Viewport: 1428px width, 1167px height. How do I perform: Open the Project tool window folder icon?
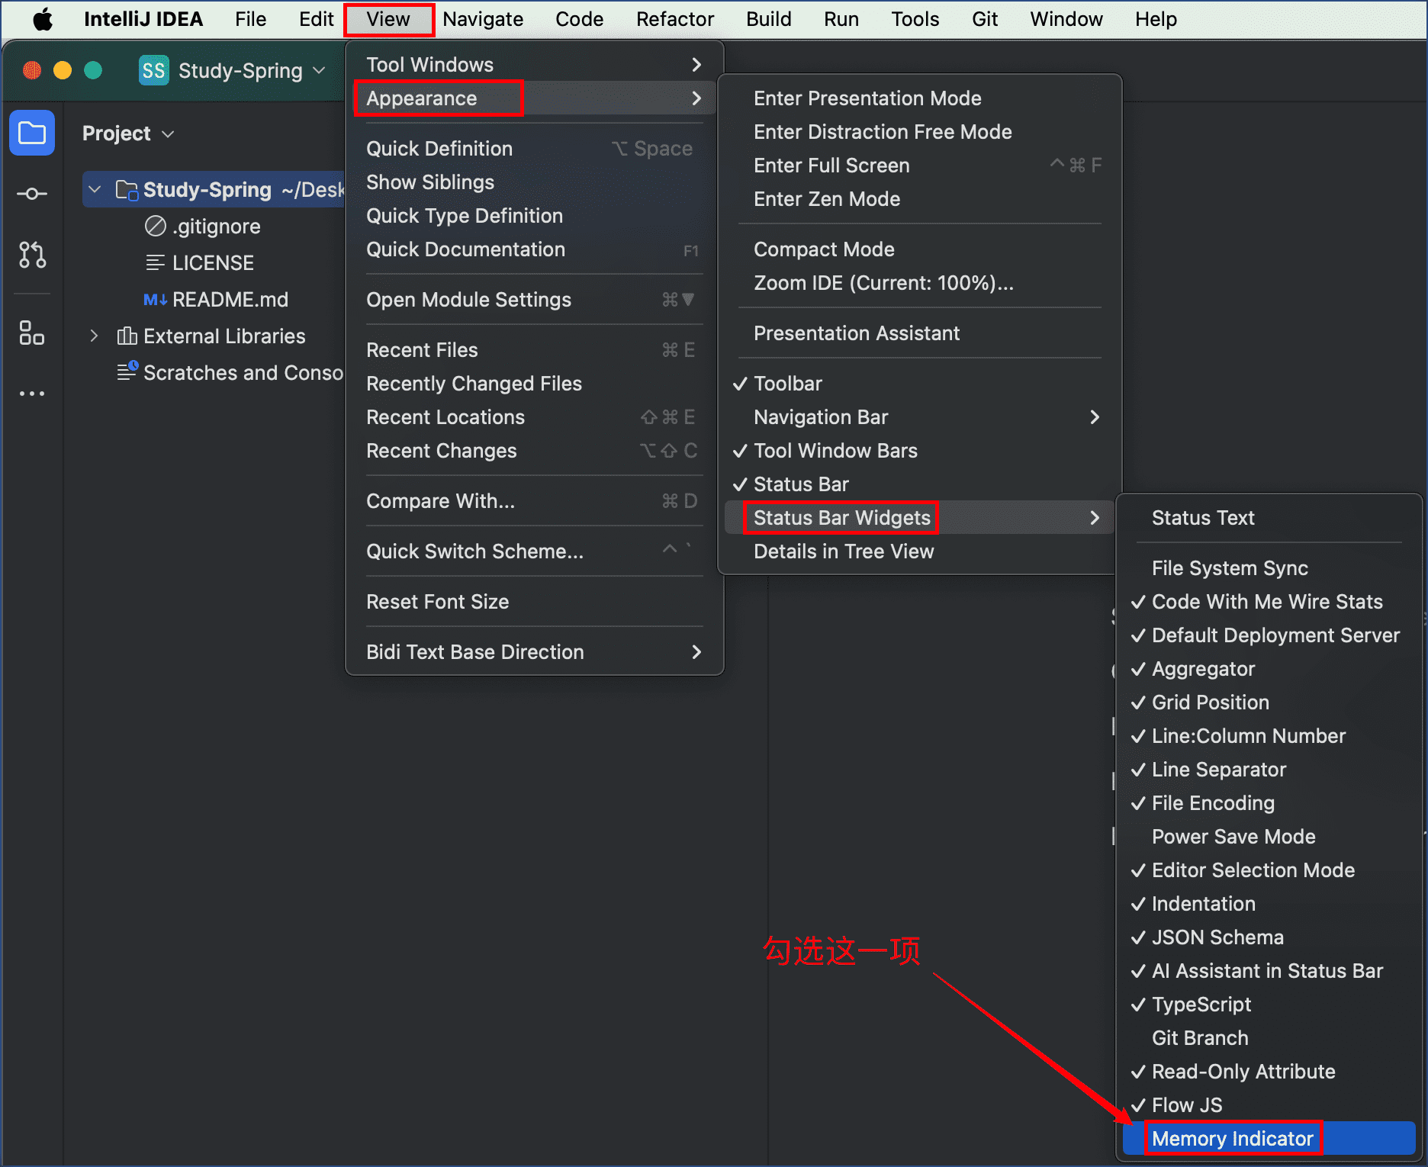pyautogui.click(x=32, y=133)
